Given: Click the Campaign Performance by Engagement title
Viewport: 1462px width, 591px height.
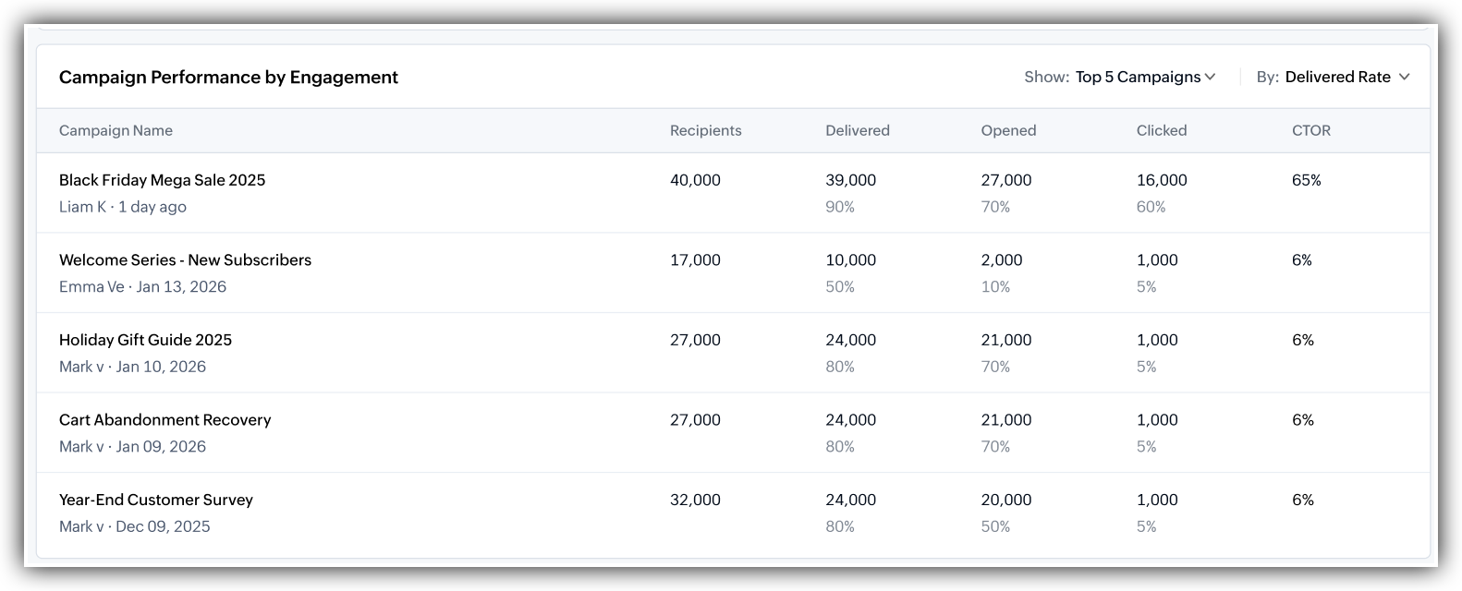Looking at the screenshot, I should click(x=228, y=77).
